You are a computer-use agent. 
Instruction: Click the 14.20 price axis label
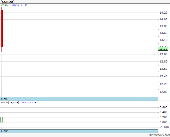(x=163, y=13)
